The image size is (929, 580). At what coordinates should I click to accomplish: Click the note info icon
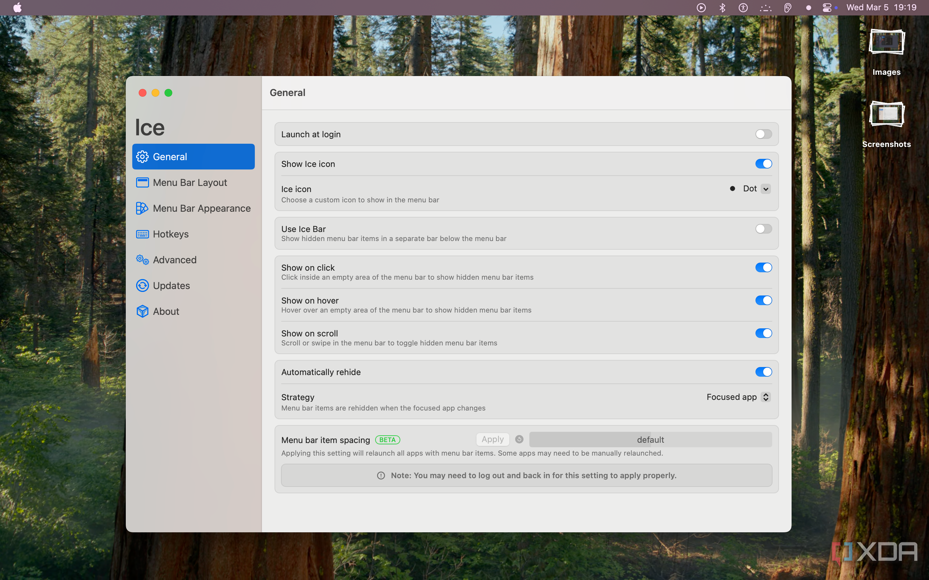[381, 475]
